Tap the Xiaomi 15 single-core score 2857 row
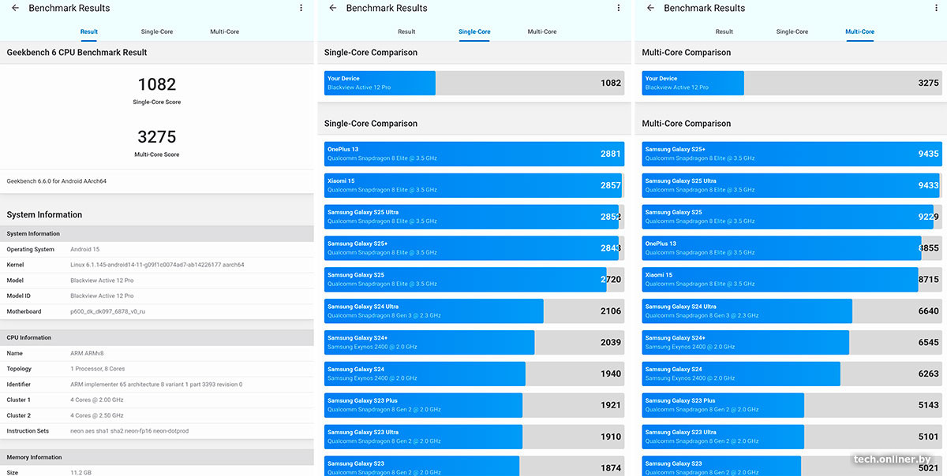This screenshot has height=476, width=947. pos(473,185)
